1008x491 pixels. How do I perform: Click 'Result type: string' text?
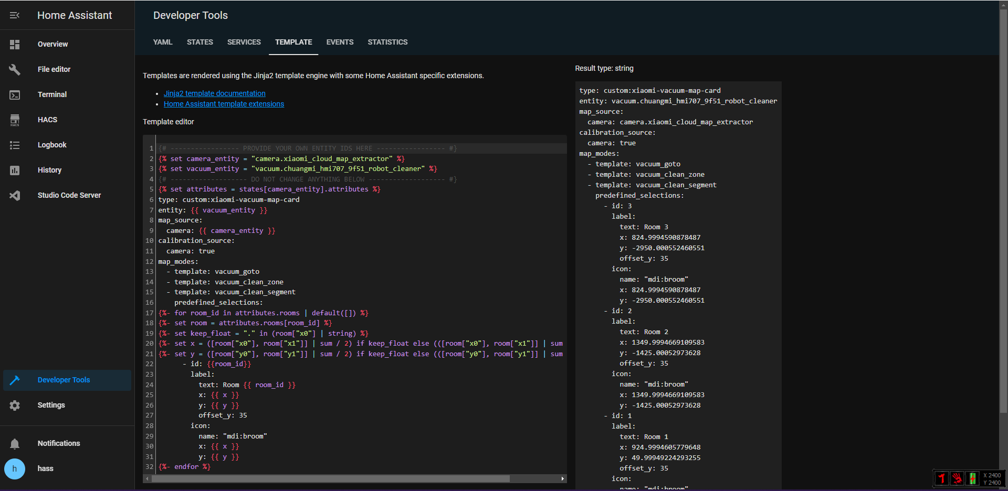pyautogui.click(x=604, y=68)
